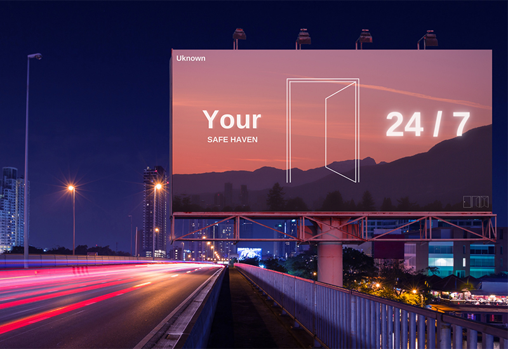This screenshot has height=349, width=508.
Task: Click the rightmost spotlight above the billboard
Action: pos(429,38)
